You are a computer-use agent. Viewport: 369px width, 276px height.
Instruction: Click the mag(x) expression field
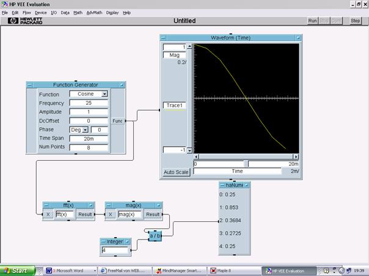tap(130, 214)
